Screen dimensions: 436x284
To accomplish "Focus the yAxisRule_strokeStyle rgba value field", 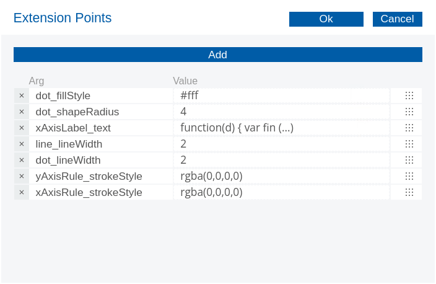I will pyautogui.click(x=281, y=176).
